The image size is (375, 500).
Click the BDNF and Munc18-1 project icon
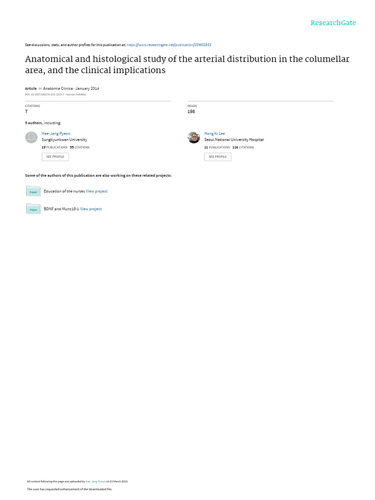(x=33, y=208)
